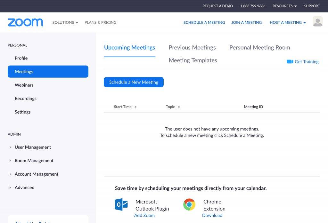Click the Get Training camera icon
Viewport: 328px width, 223px height.
tap(290, 61)
